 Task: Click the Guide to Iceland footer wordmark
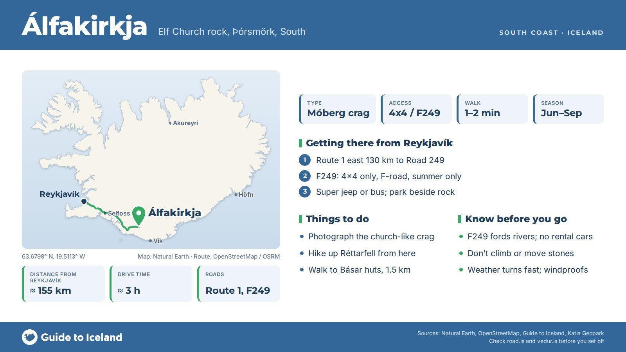pos(81,337)
